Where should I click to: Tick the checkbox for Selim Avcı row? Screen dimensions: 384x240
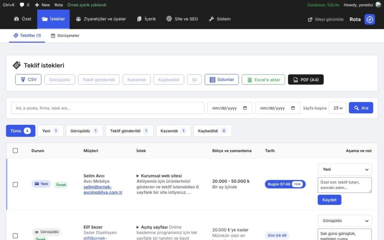pos(15,184)
